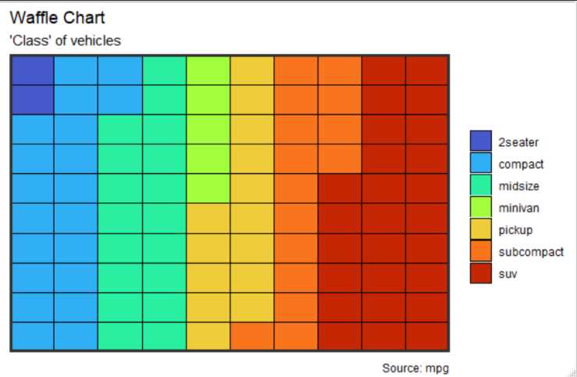Screen dimensions: 577x377
Task: Click the lone orange tile in bottom row
Action: pyautogui.click(x=252, y=336)
